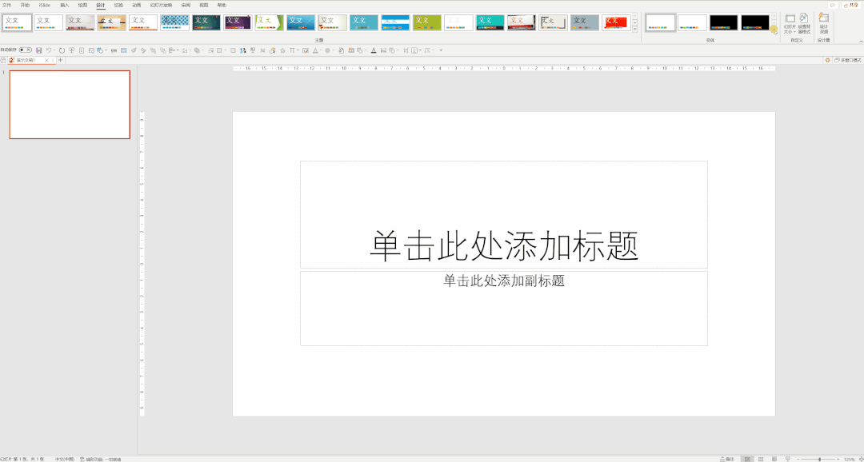Click the 共享 share button
Viewport: 864px width, 462px height.
click(851, 5)
